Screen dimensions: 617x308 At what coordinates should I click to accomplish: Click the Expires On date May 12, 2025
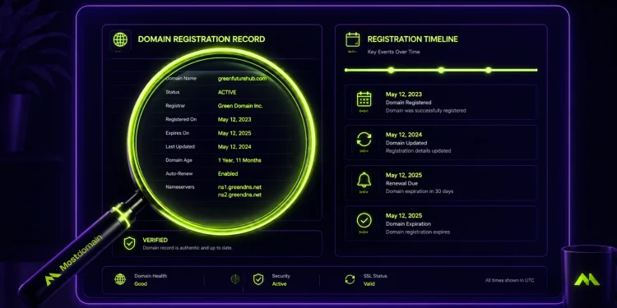click(x=234, y=133)
